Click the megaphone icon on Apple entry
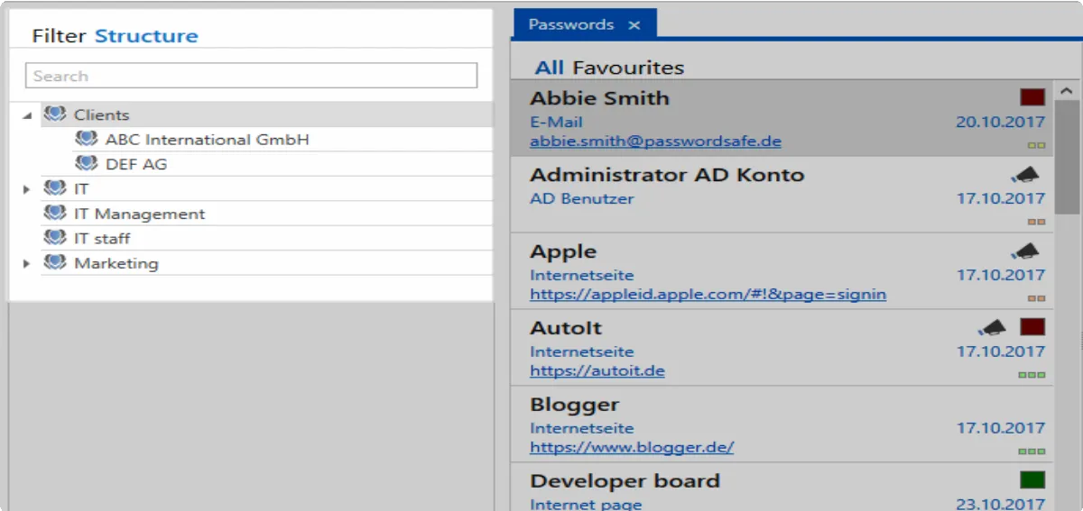 click(x=1025, y=251)
